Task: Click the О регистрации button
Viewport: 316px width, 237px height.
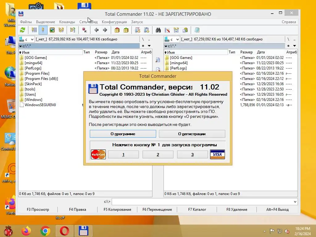Action: (192, 134)
